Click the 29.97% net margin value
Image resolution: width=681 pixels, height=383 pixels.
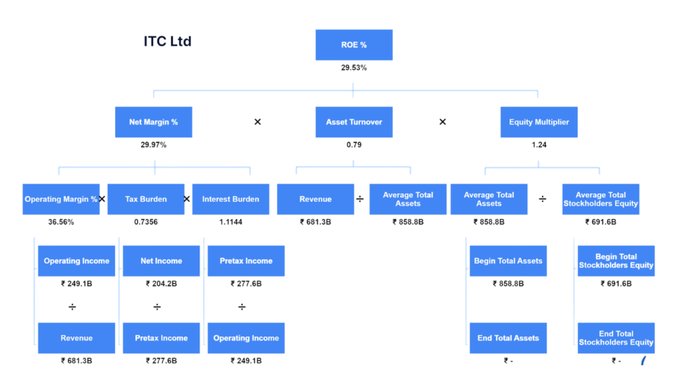click(154, 144)
